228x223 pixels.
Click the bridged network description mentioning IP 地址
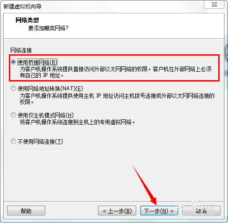pyautogui.click(x=116, y=72)
